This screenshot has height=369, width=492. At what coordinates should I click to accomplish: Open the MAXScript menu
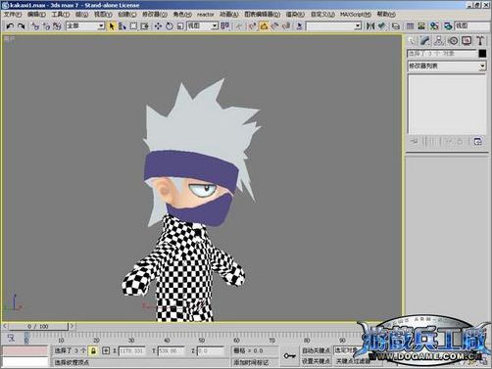pyautogui.click(x=355, y=15)
